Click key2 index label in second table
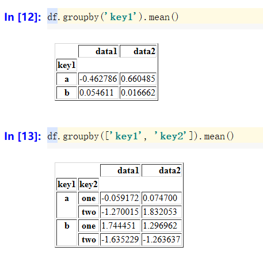263x262 pixels. [89, 184]
